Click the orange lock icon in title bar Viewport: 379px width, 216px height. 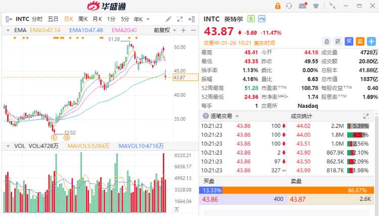[x=278, y=6]
